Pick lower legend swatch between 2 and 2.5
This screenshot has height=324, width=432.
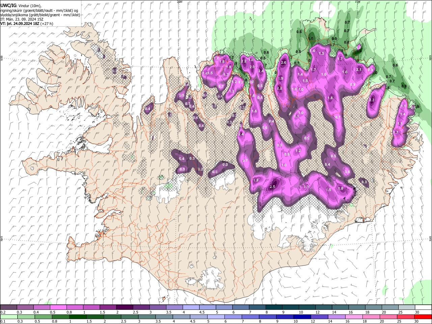112,317
